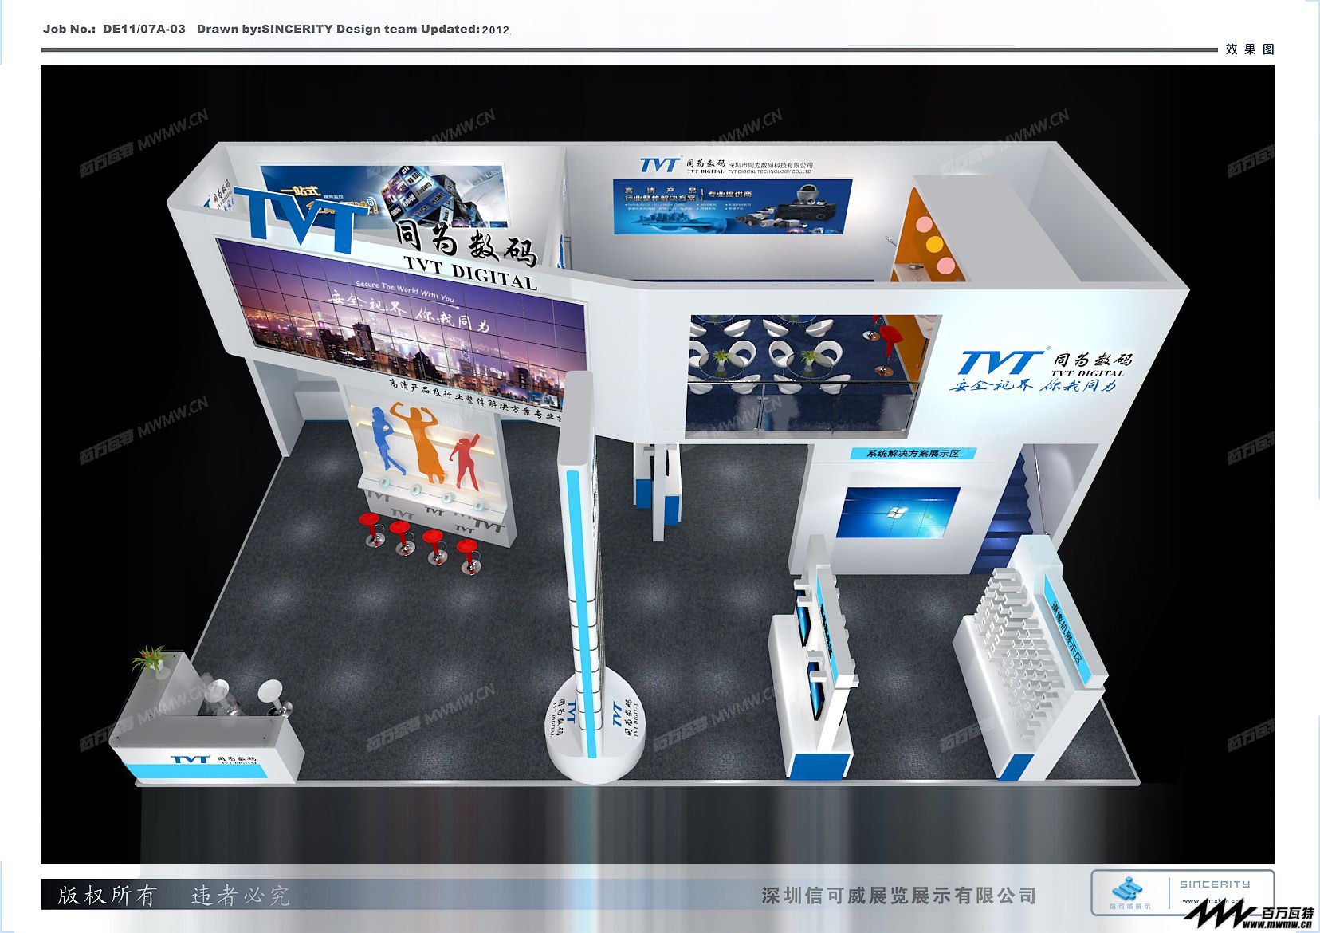
Task: Click the blue Windows screen display
Action: pyautogui.click(x=898, y=513)
